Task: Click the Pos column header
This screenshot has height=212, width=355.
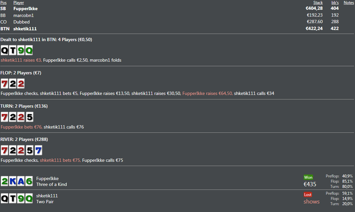Action: pyautogui.click(x=4, y=3)
